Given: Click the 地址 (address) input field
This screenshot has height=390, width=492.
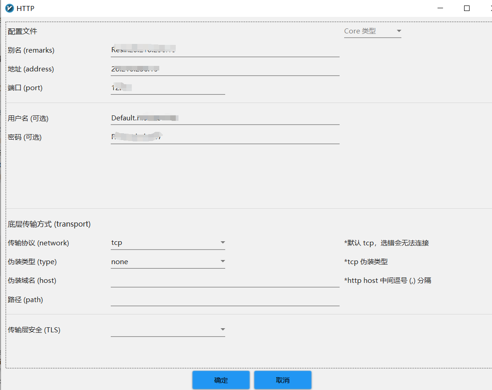Looking at the screenshot, I should (x=225, y=69).
